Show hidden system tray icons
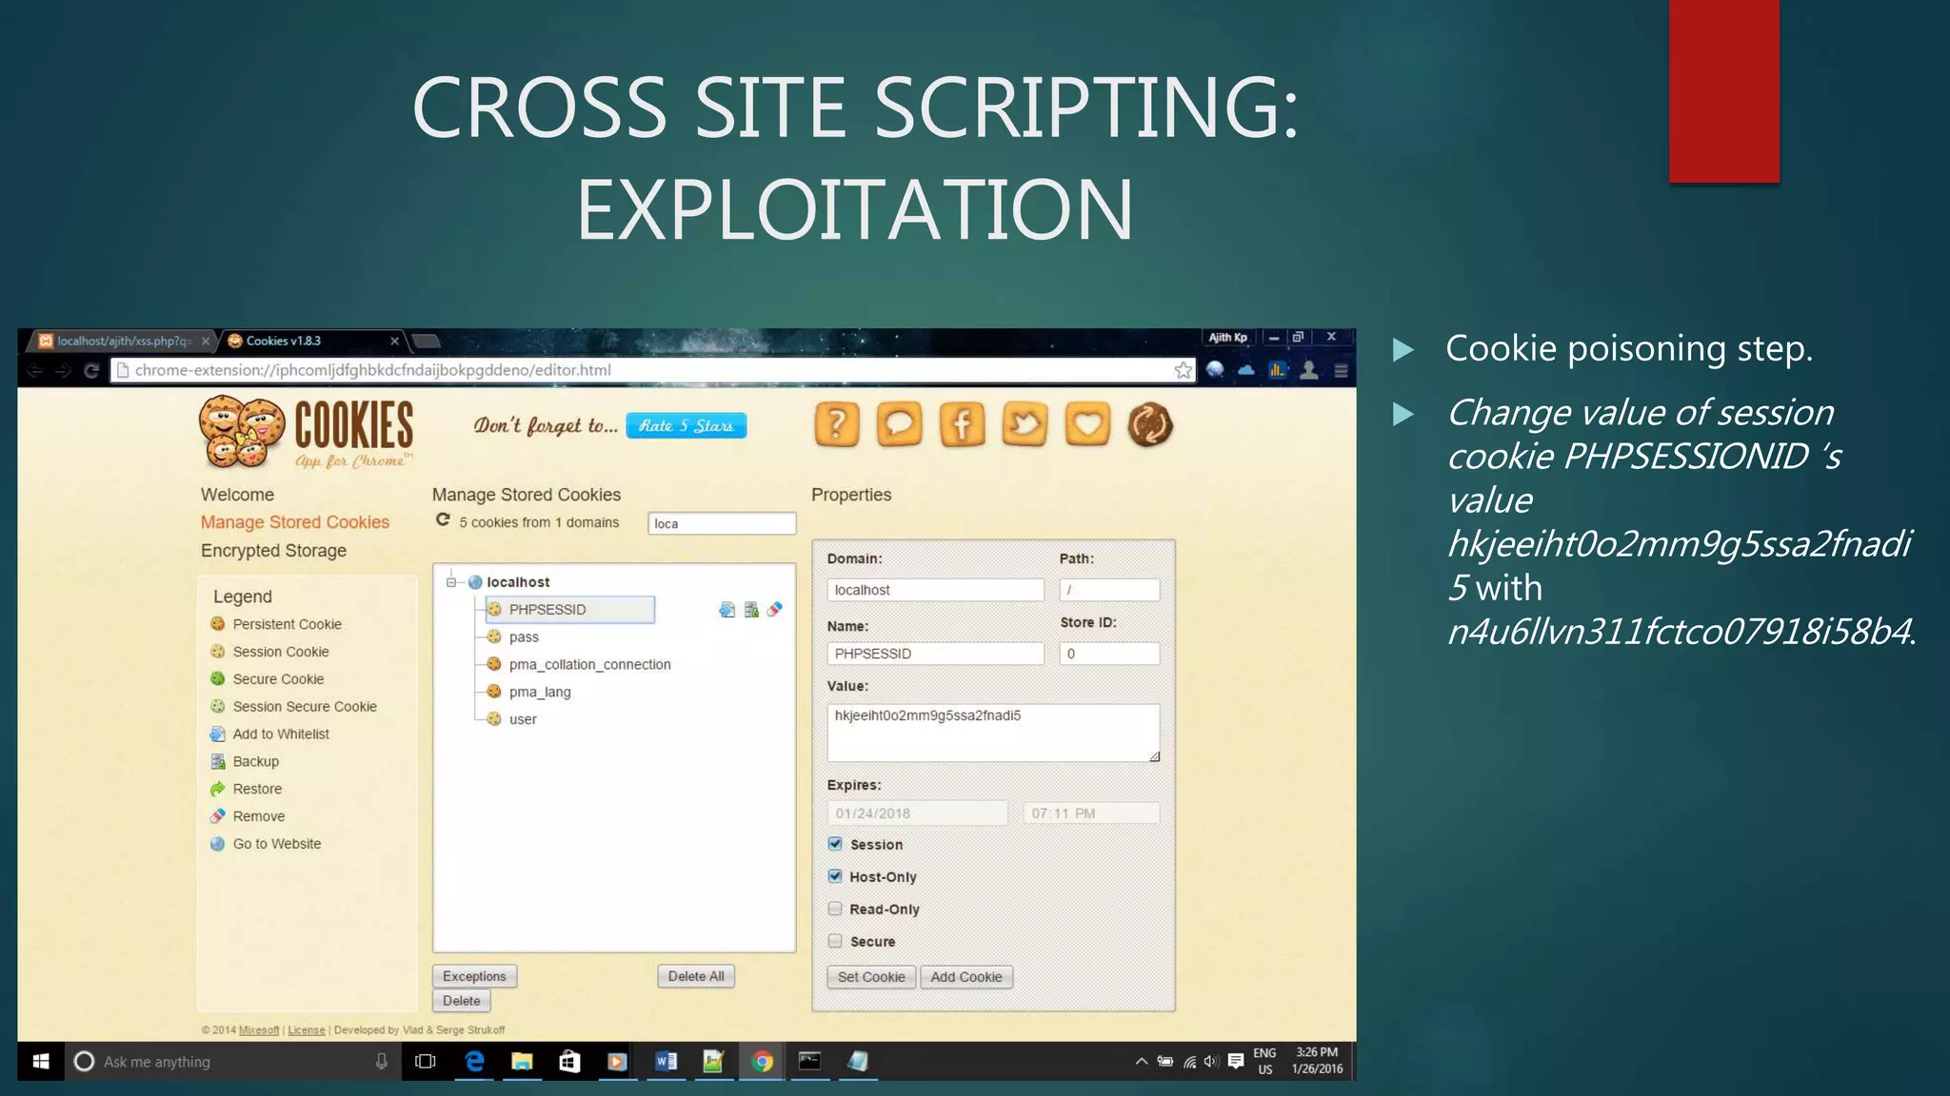 (1141, 1062)
